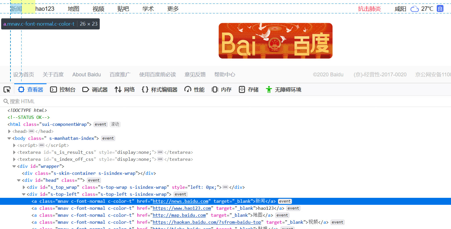The image size is (451, 229).
Task: Click the event badge on html element
Action: (x=101, y=124)
